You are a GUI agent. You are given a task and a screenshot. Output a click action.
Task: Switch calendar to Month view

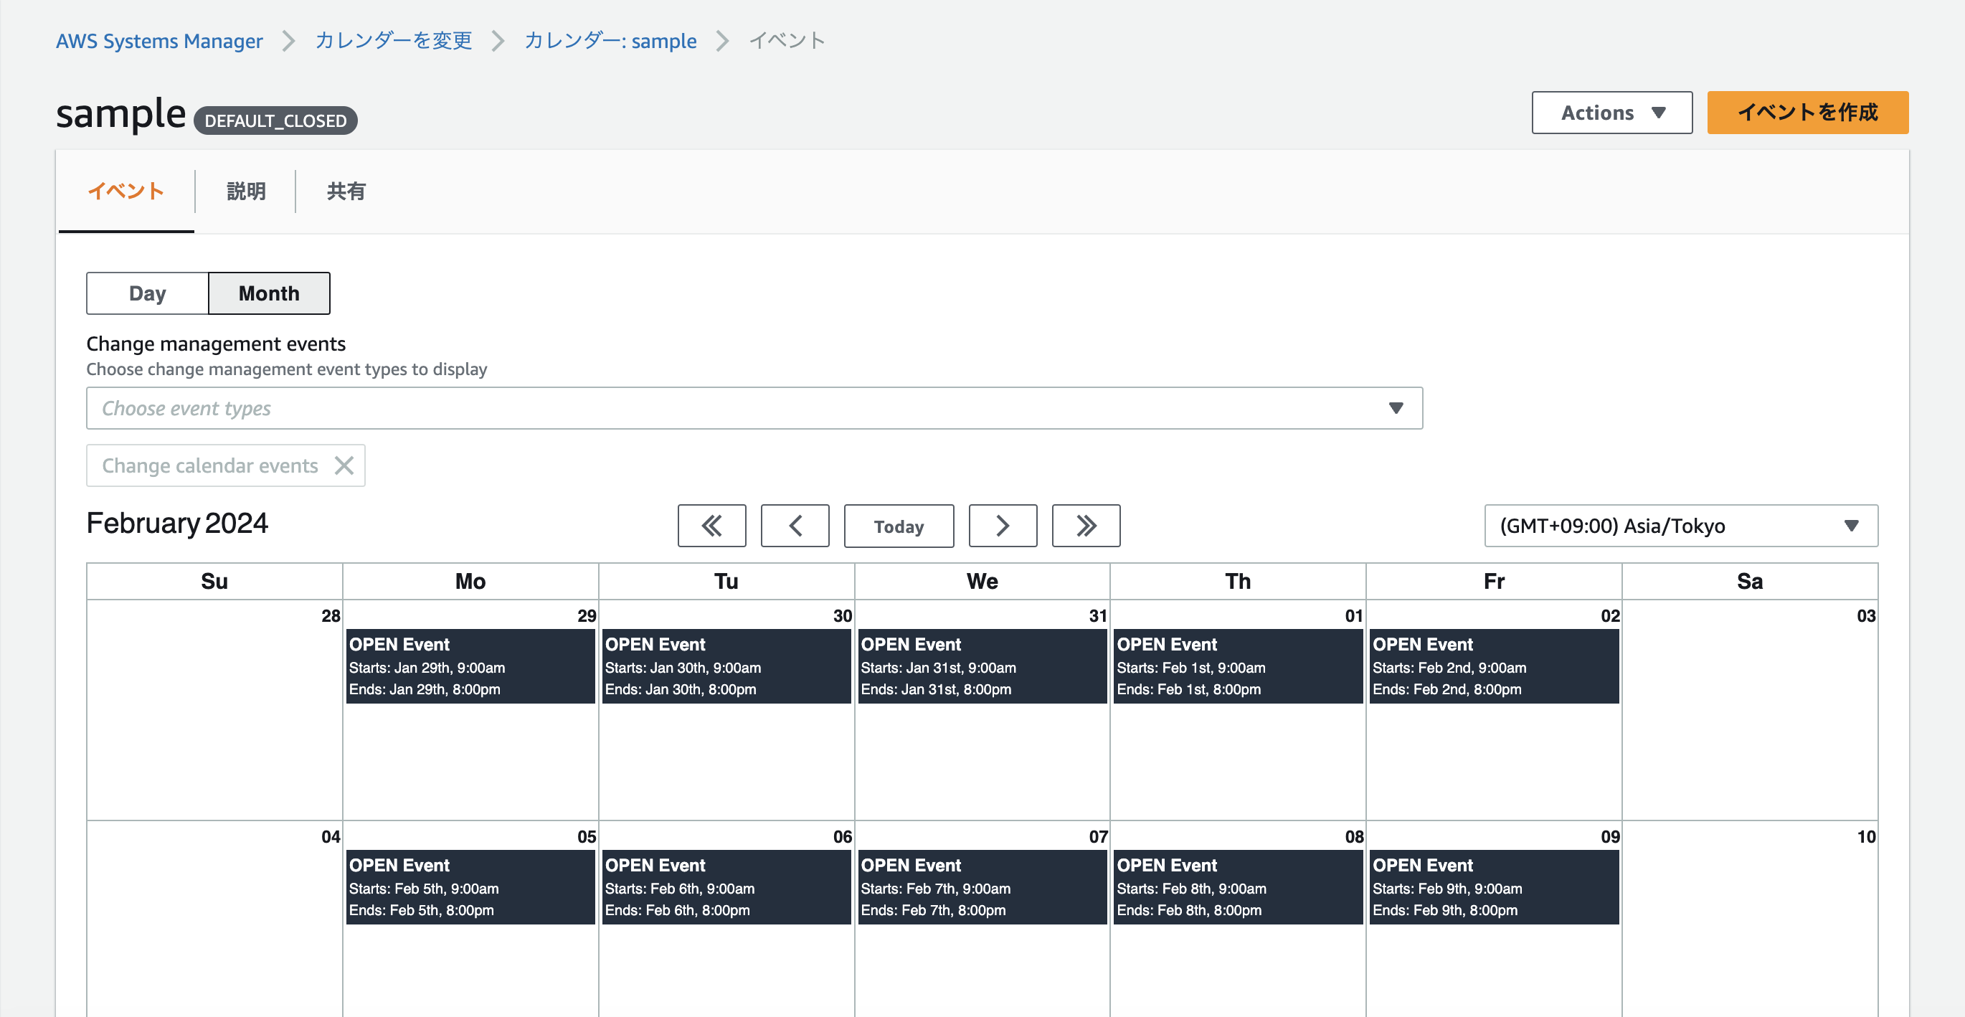(268, 293)
